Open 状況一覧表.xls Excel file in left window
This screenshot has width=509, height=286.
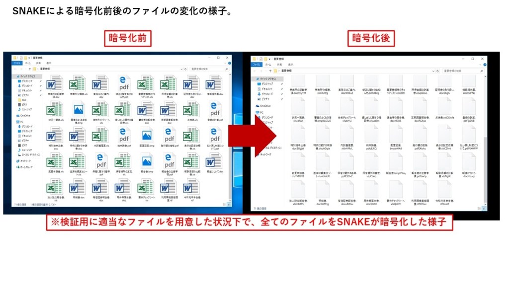coord(55,110)
